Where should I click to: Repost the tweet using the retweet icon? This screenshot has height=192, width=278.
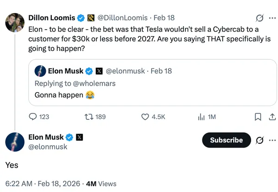coord(88,117)
